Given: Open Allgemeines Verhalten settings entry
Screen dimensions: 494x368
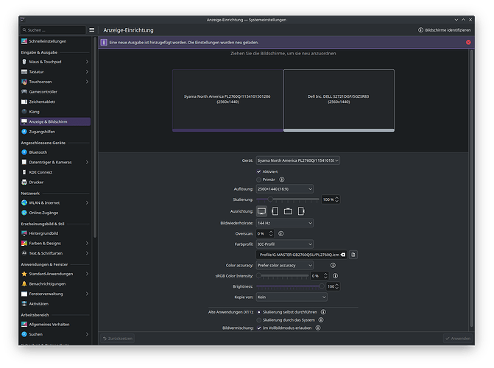Looking at the screenshot, I should click(55, 325).
